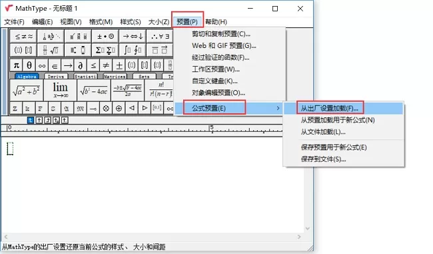Viewport: 433px width, 254px height.
Task: Open the spaces and ellipses palette
Action: (51, 37)
